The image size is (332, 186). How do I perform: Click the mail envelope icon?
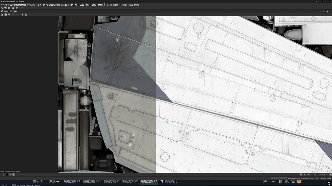point(299,181)
